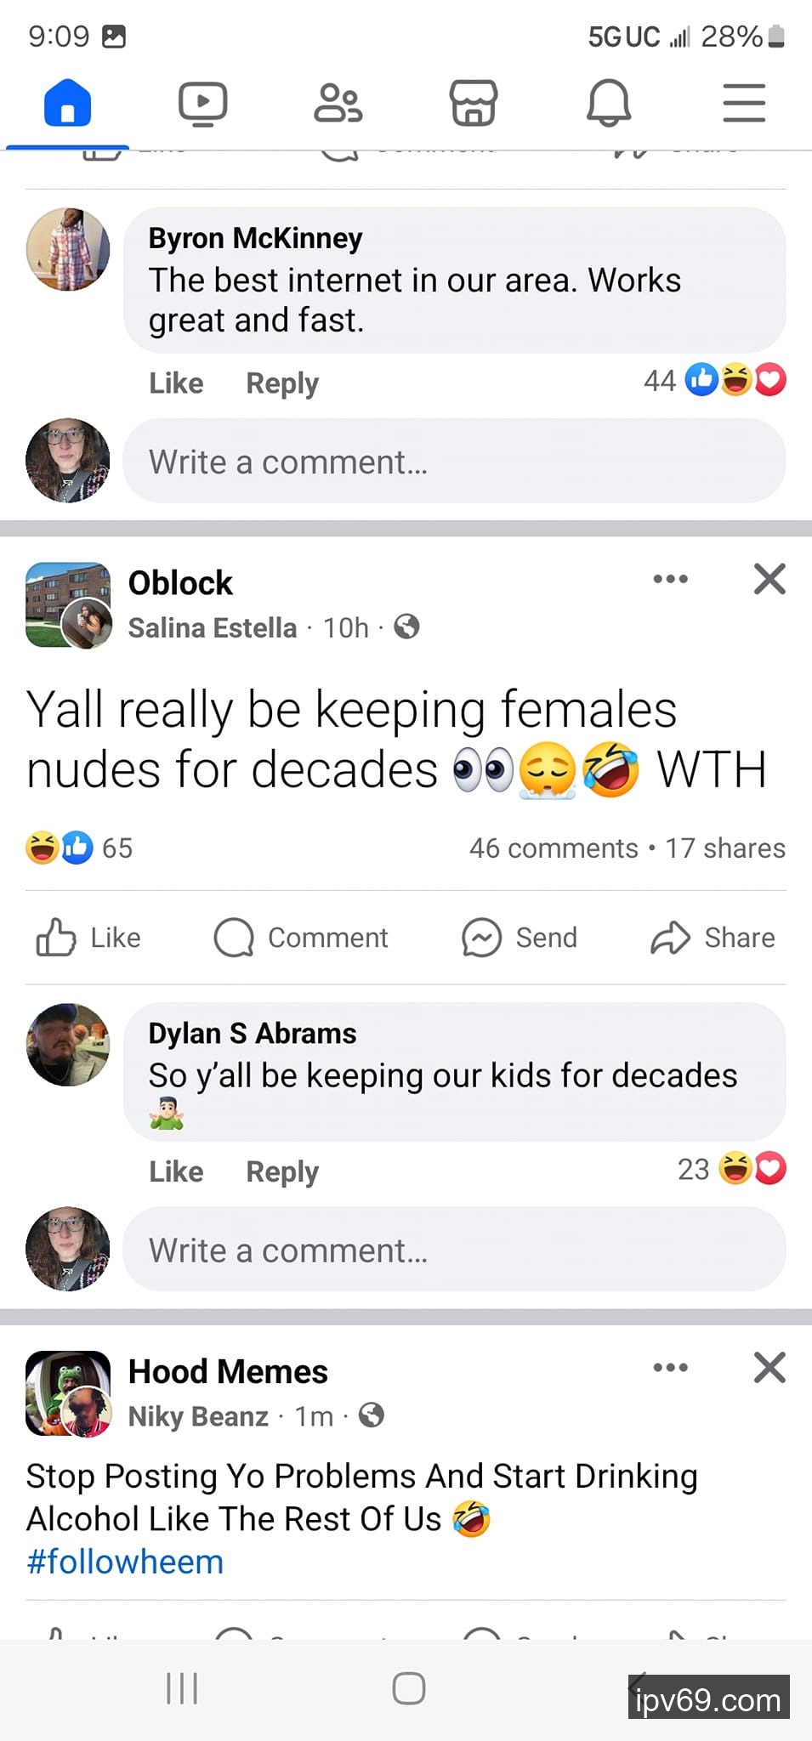Viewport: 812px width, 1741px height.
Task: Open three-dot options on Hood Memes post
Action: pyautogui.click(x=670, y=1368)
